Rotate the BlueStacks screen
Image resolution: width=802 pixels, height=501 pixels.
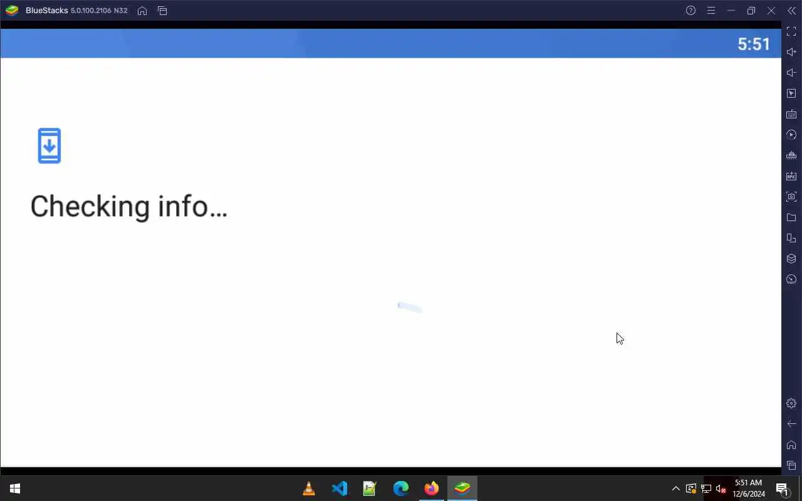[791, 238]
